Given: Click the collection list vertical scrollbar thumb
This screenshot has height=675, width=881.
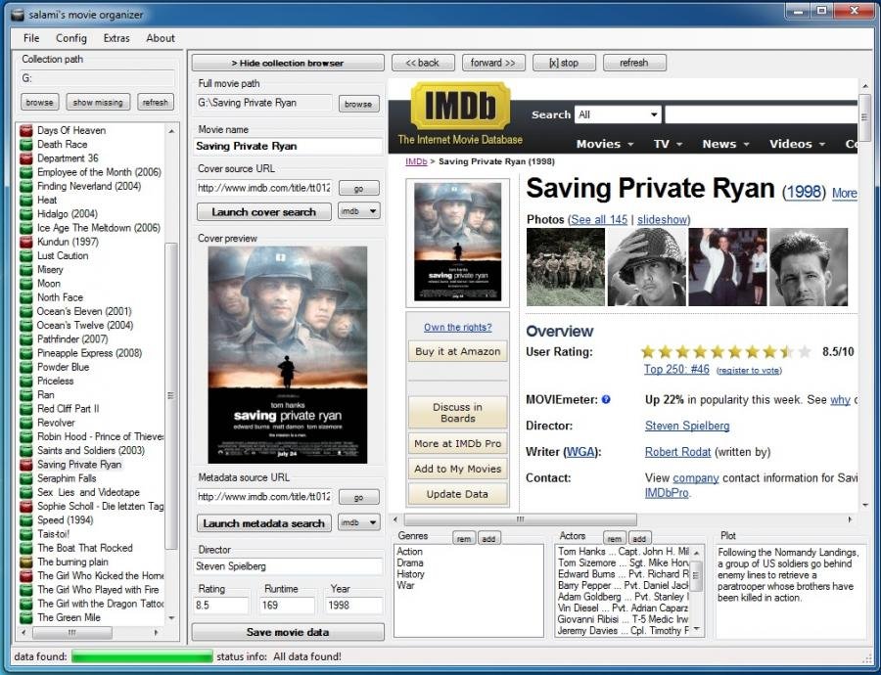Looking at the screenshot, I should click(170, 396).
